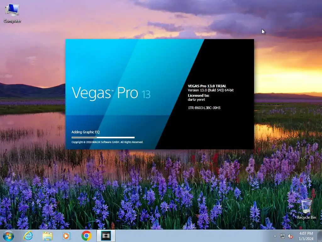Click the date 1/3/2024 in the tray
Viewport: 322px width, 242px height.
(306, 239)
